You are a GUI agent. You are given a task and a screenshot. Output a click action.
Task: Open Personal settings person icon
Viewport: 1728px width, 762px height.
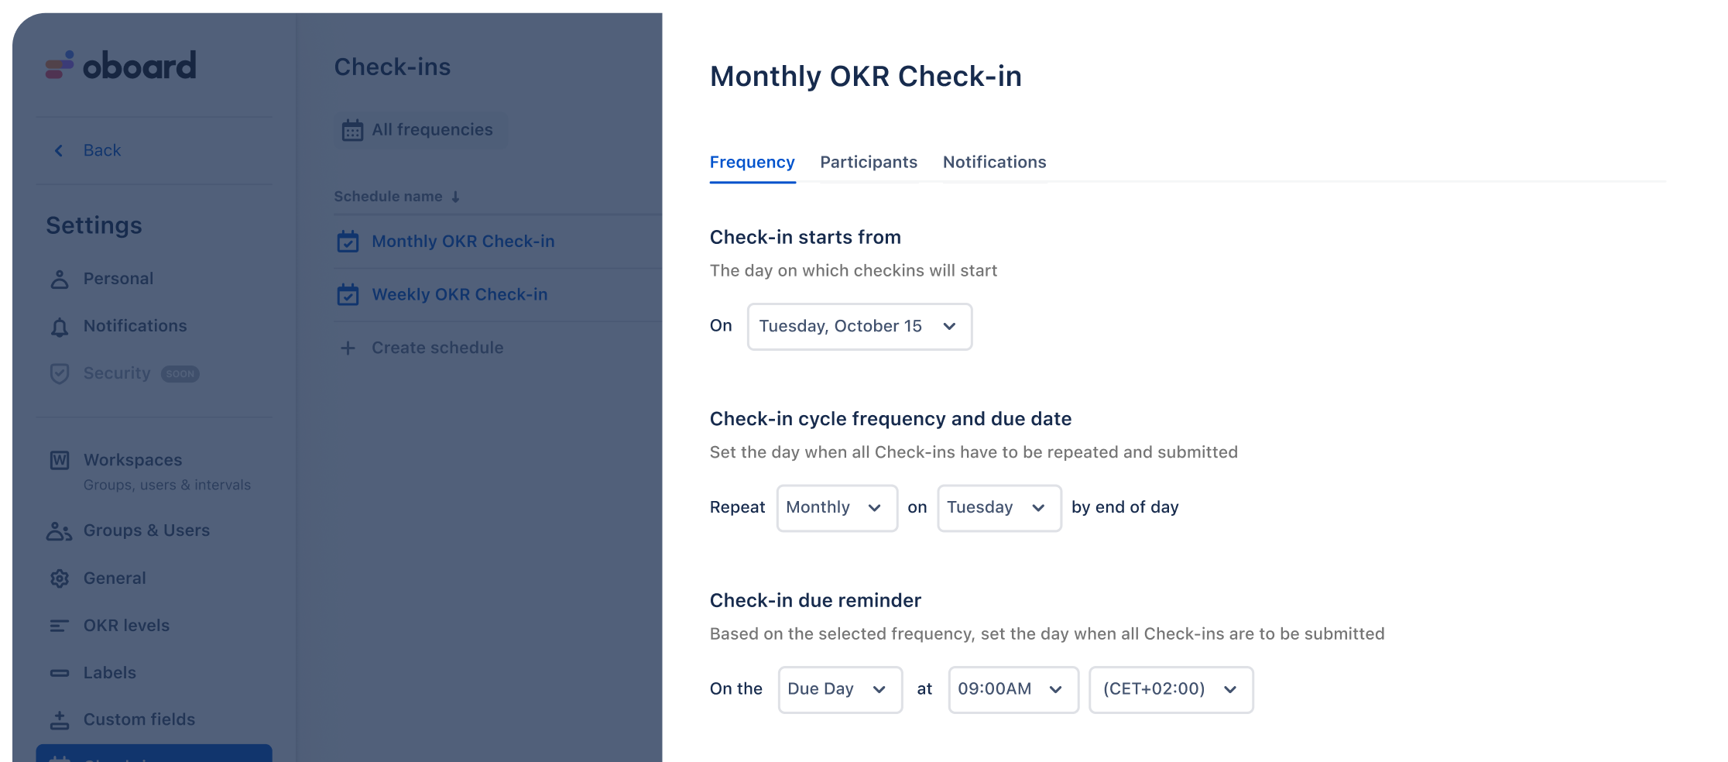tap(60, 279)
